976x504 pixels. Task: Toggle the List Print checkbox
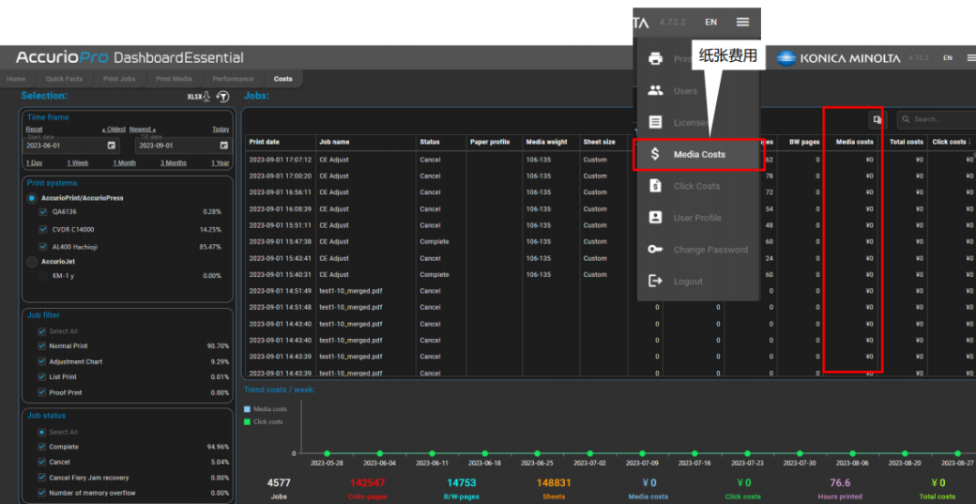[41, 377]
